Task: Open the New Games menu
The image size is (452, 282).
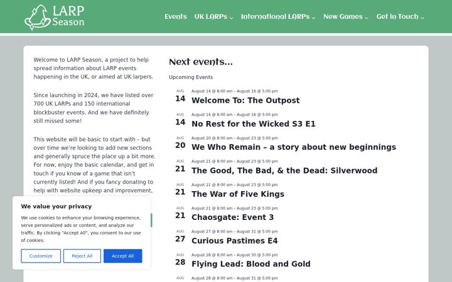Action: click(343, 17)
